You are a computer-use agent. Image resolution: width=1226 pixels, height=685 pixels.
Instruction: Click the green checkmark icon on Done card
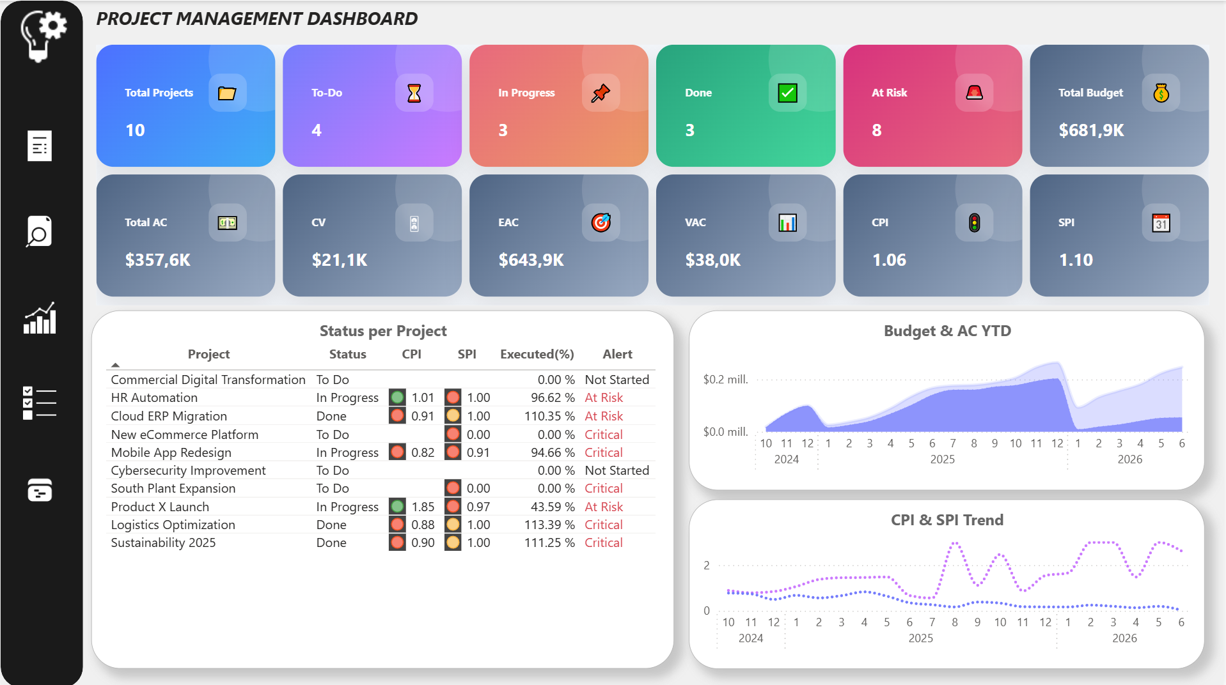coord(787,93)
